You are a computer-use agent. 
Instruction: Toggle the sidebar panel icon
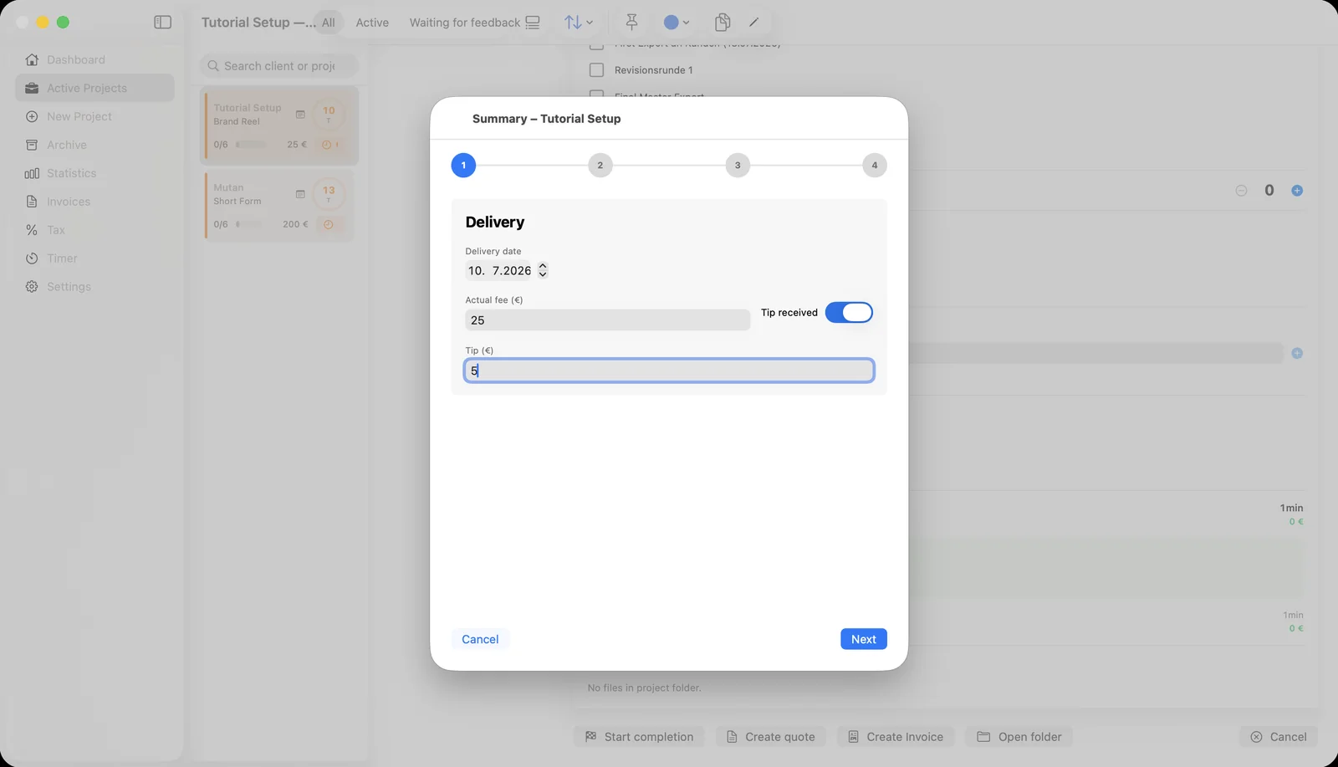[163, 23]
